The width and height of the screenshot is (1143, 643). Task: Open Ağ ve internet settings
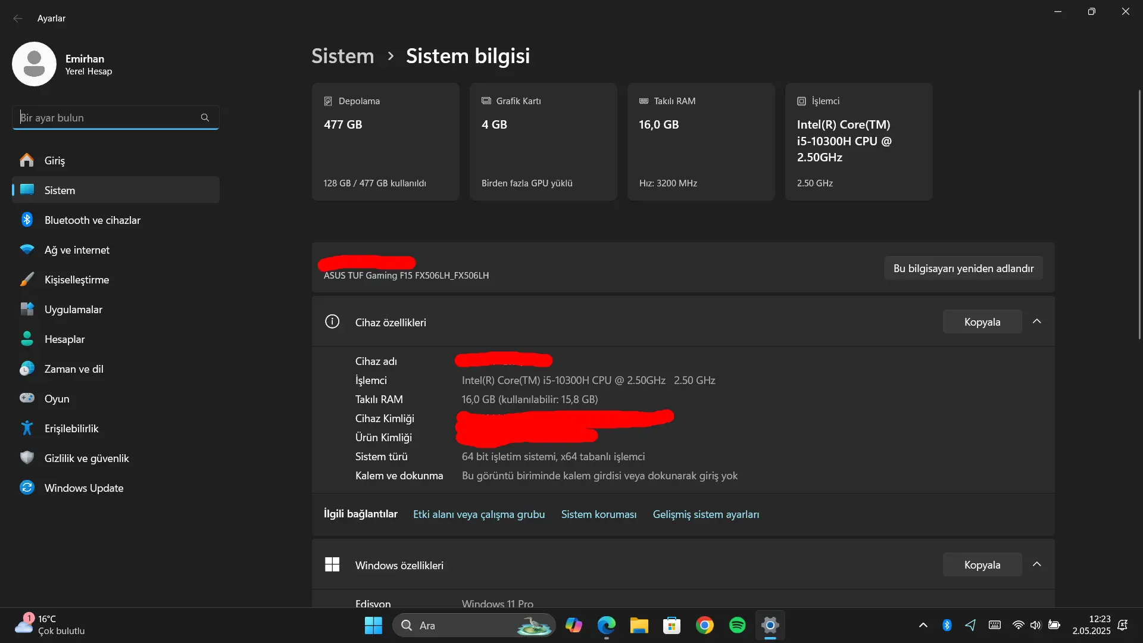click(115, 249)
